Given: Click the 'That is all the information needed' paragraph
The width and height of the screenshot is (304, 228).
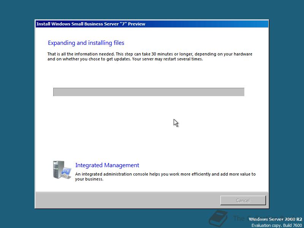Looking at the screenshot, I should coord(150,56).
